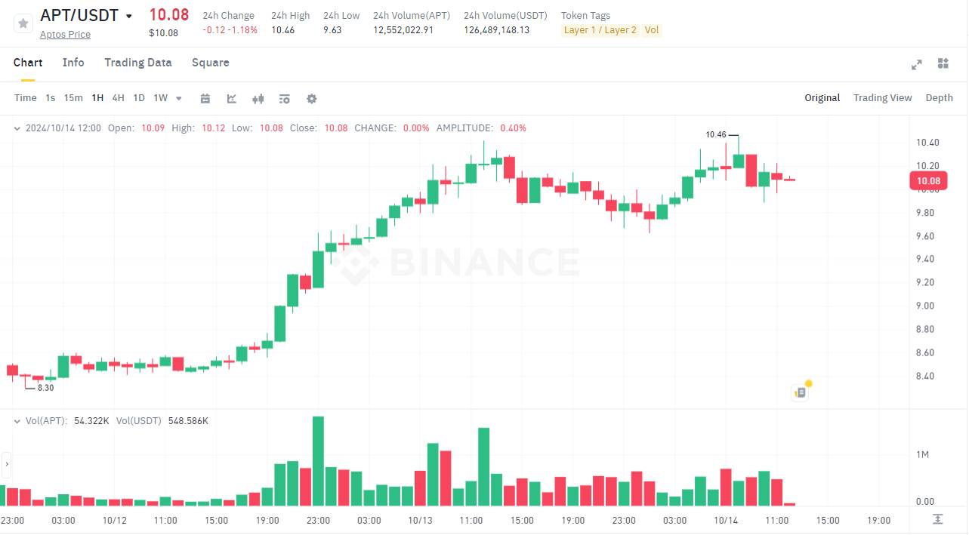Open the calendar date picker icon

pos(205,98)
